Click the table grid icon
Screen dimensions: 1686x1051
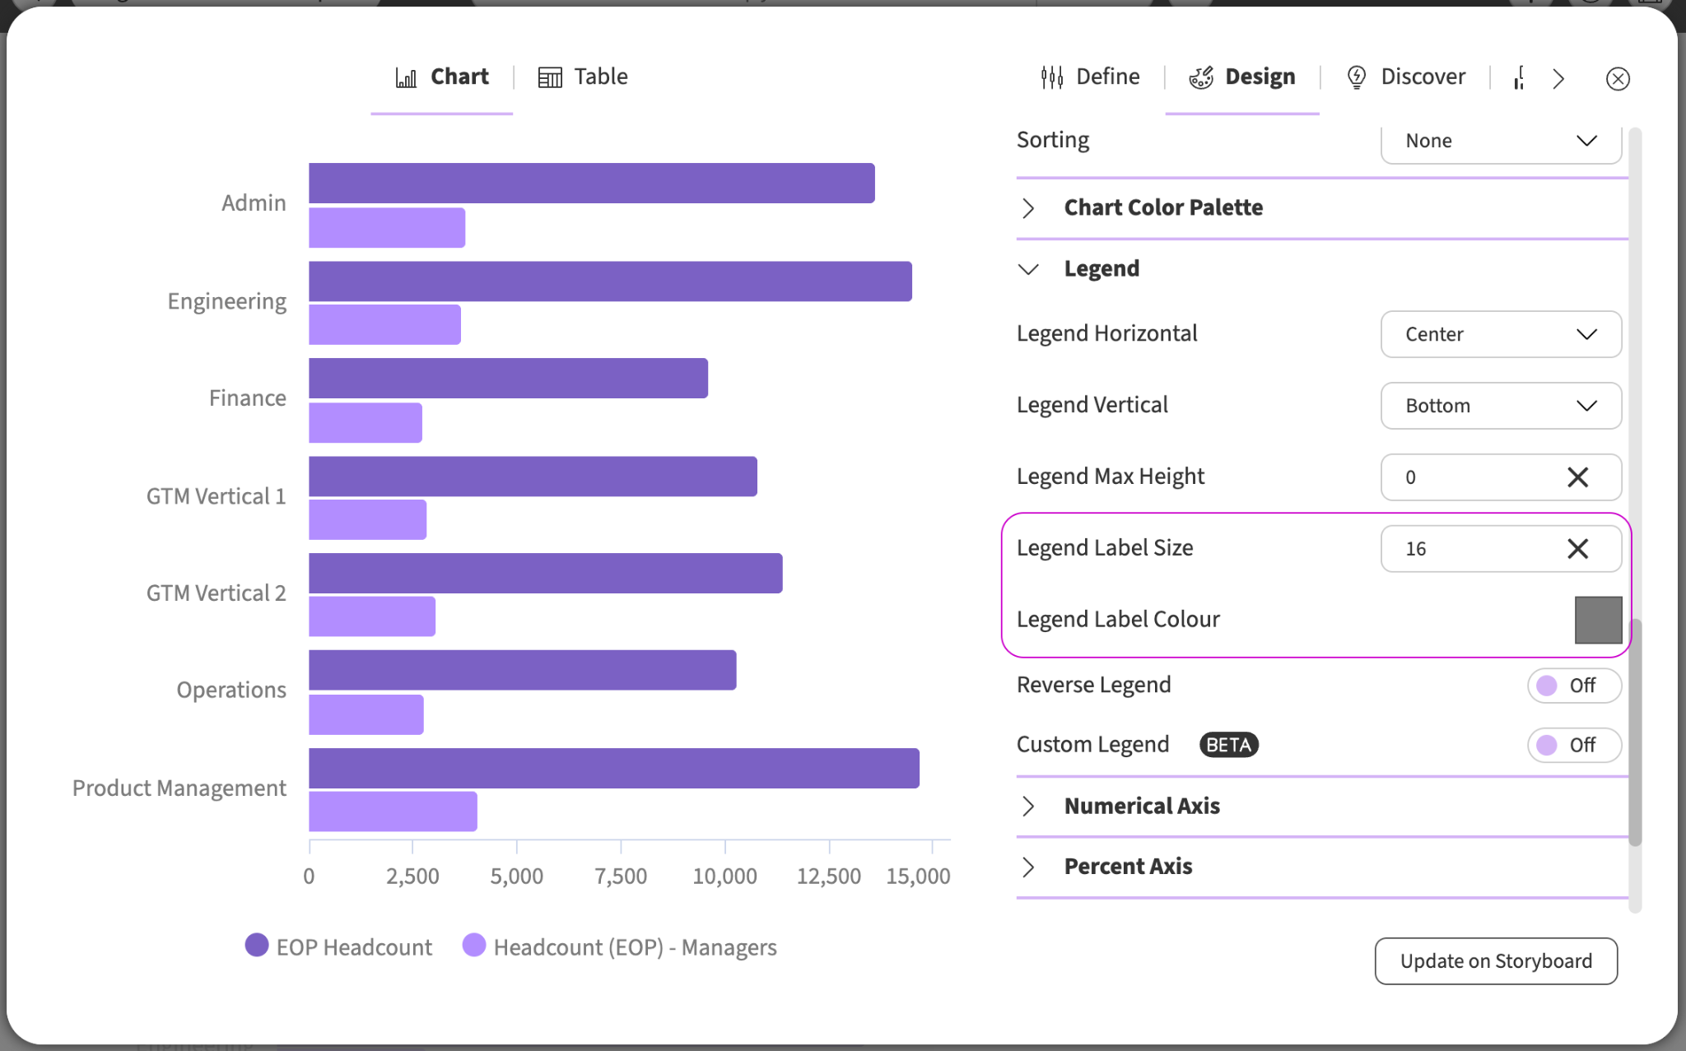tap(550, 77)
